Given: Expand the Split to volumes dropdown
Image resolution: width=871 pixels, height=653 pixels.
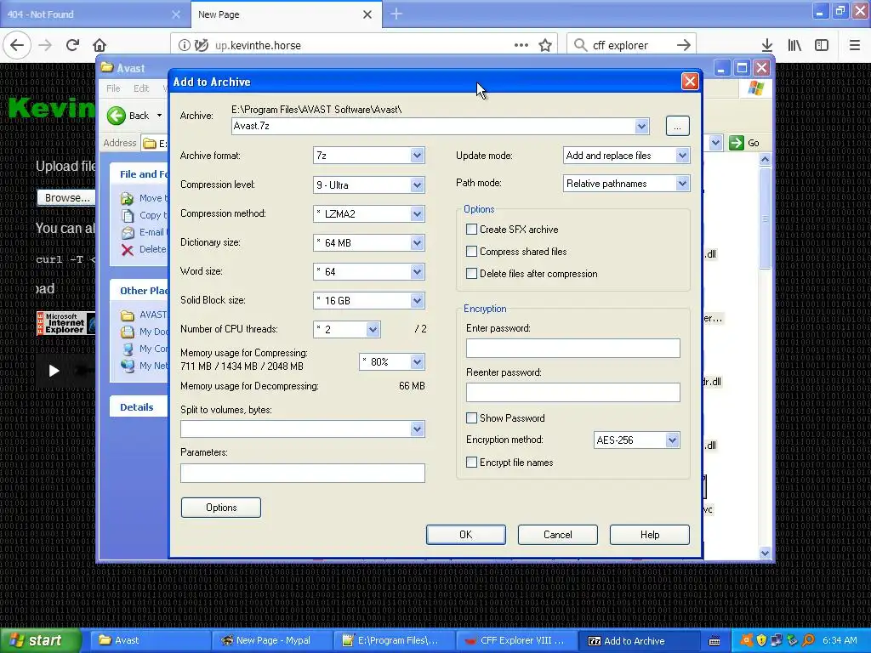Looking at the screenshot, I should pos(417,429).
